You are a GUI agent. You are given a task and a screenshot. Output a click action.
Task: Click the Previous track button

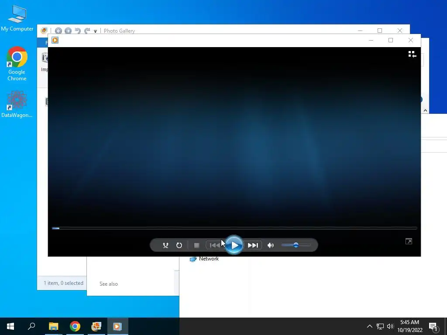pyautogui.click(x=215, y=245)
